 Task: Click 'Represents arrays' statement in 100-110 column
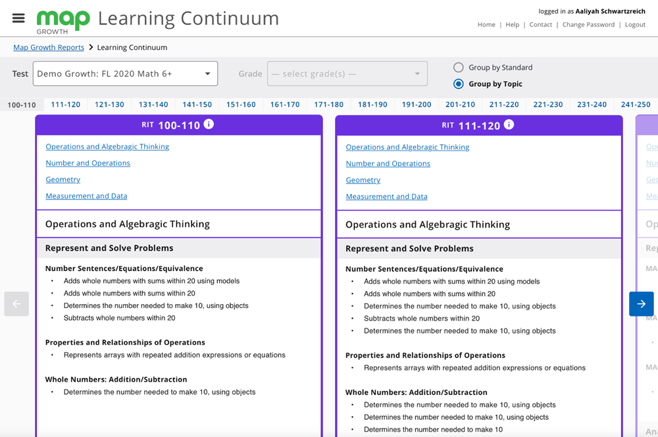174,355
